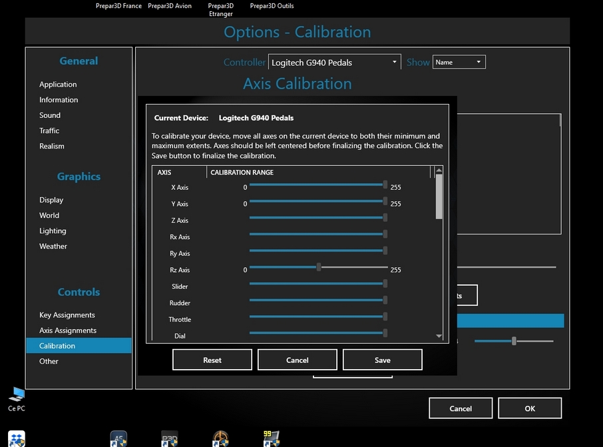The image size is (603, 447).
Task: Select Application in General section
Action: click(58, 85)
